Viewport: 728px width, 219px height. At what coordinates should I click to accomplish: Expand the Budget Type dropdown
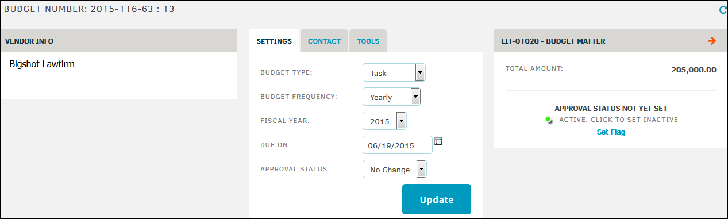(x=394, y=73)
